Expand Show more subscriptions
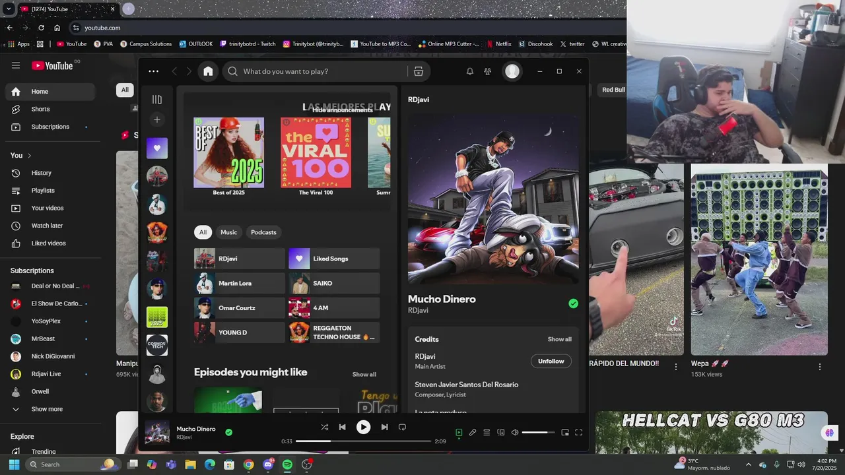This screenshot has width=845, height=475. [50, 409]
